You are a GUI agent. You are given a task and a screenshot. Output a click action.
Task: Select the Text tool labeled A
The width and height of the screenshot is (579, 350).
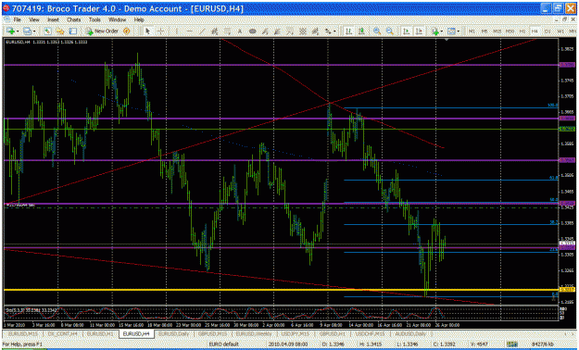pos(240,31)
